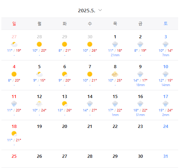Click the 8° / 20° temperature on May 4
This screenshot has width=182, height=168.
pyautogui.click(x=14, y=80)
